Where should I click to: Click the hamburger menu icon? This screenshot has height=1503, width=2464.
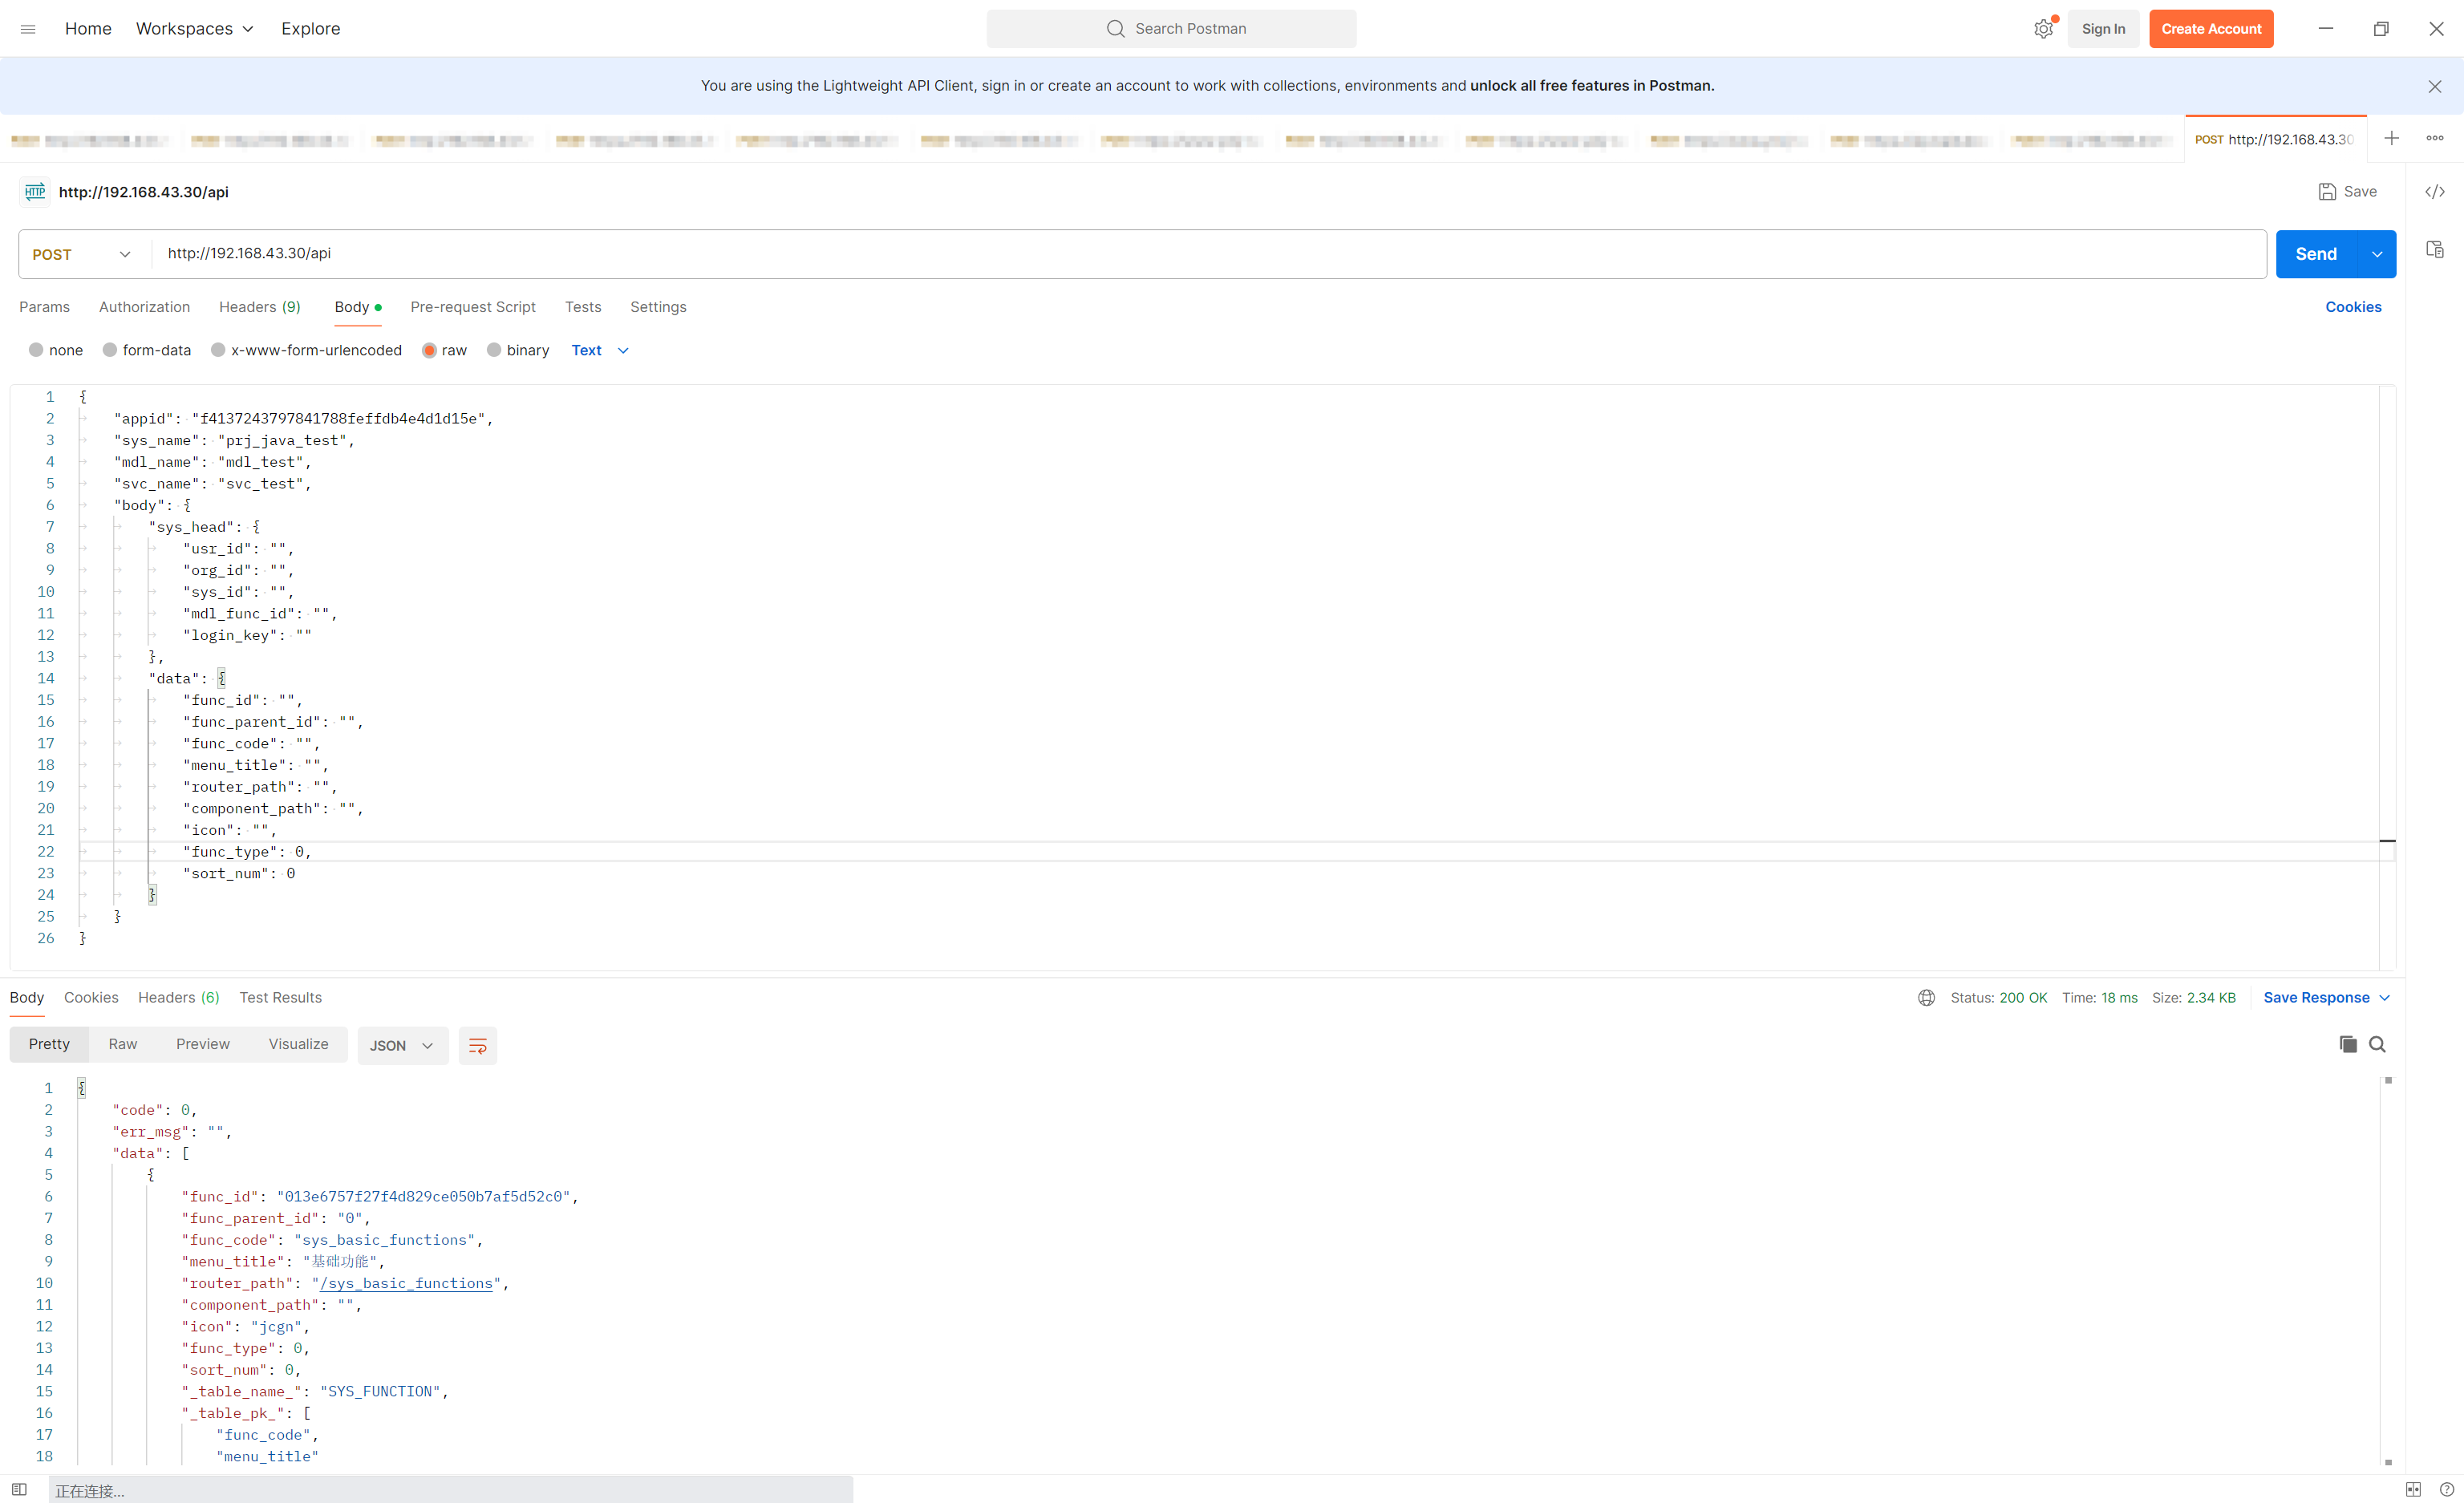point(28,29)
